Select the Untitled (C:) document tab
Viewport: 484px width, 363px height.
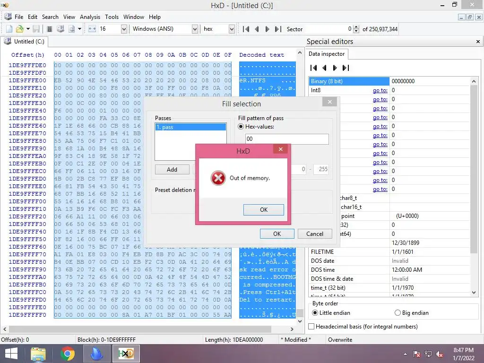tap(25, 42)
